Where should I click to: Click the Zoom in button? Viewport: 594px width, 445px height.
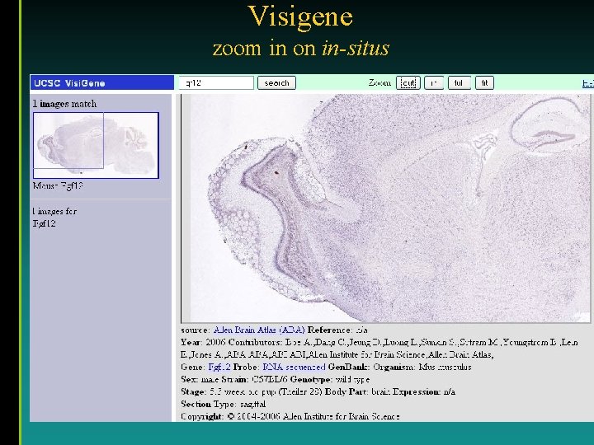click(434, 83)
